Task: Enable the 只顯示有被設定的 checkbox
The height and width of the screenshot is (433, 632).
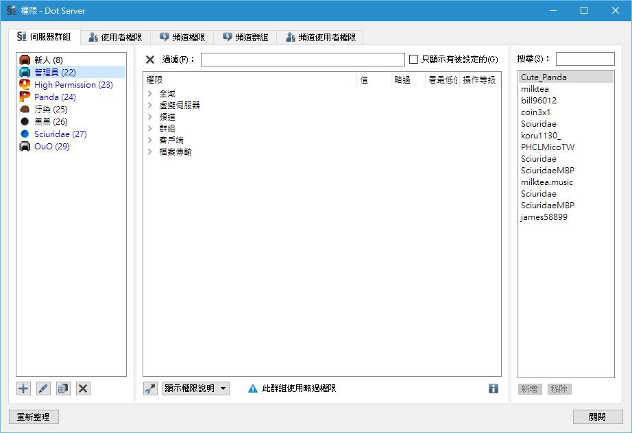Action: 413,60
